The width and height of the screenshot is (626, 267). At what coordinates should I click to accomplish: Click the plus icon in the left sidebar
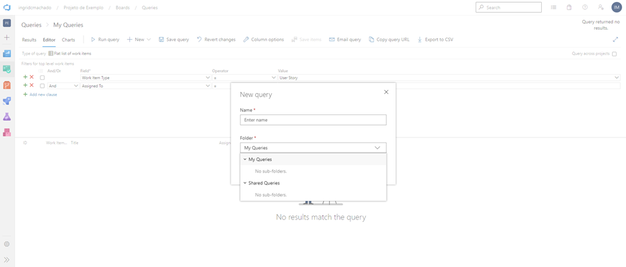7,38
